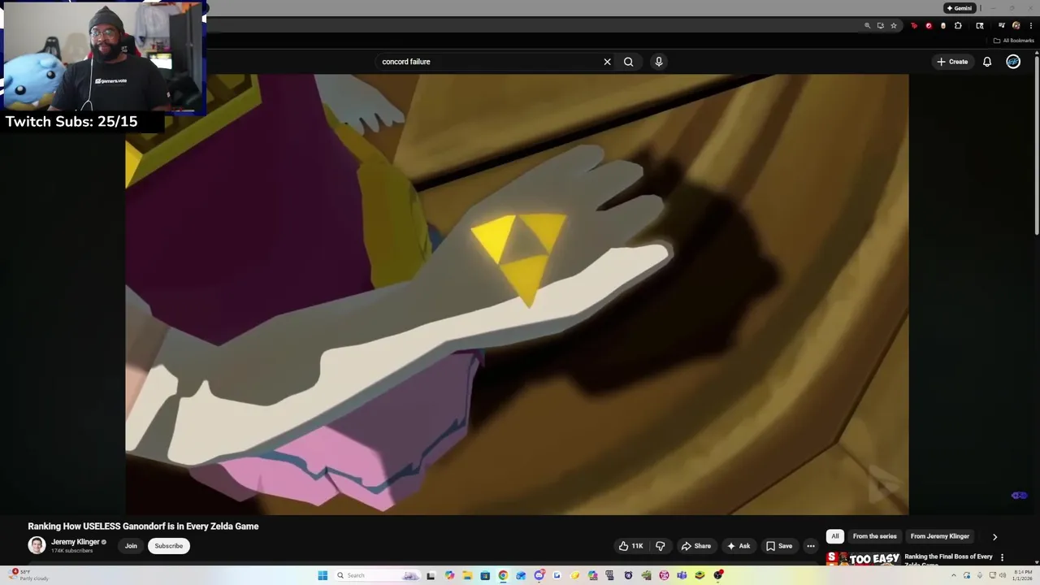Select the 'From Jeremy Klinger' chip
This screenshot has height=585, width=1040.
[940, 536]
